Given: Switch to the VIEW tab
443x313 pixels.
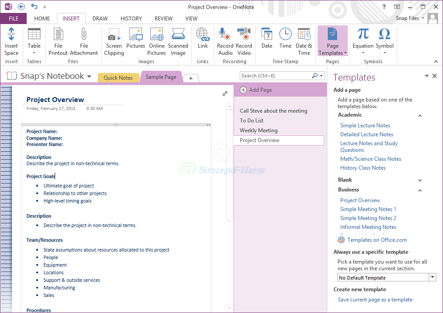Looking at the screenshot, I should click(191, 19).
